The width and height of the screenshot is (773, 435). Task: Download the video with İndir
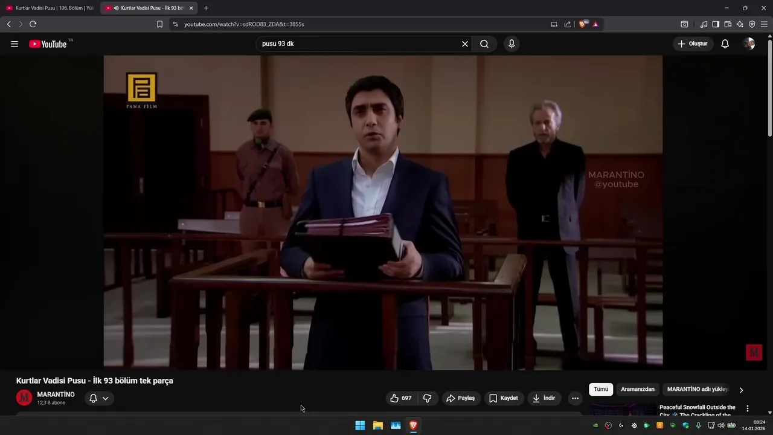[x=544, y=398]
